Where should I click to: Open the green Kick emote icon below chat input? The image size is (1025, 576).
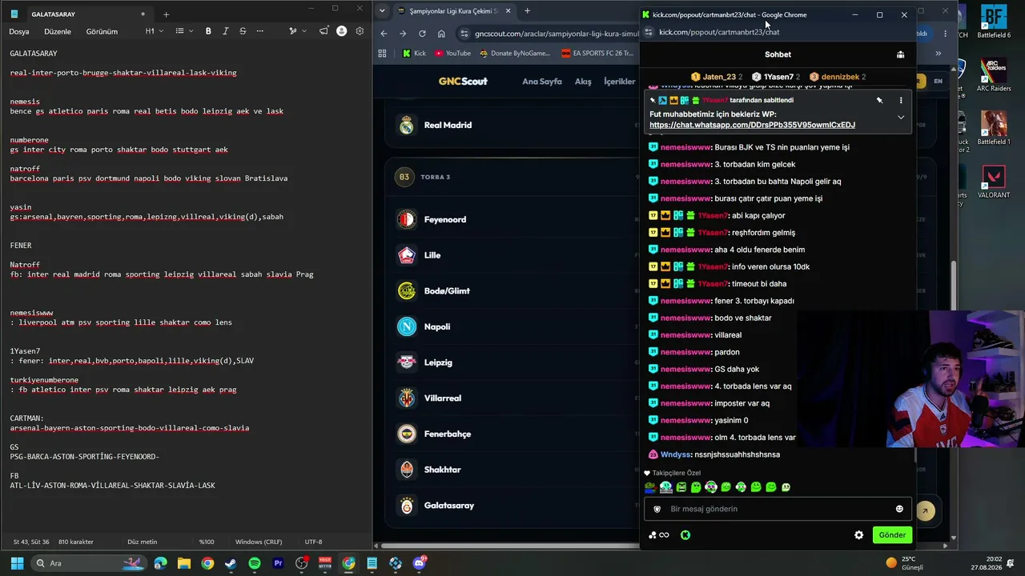tap(685, 535)
